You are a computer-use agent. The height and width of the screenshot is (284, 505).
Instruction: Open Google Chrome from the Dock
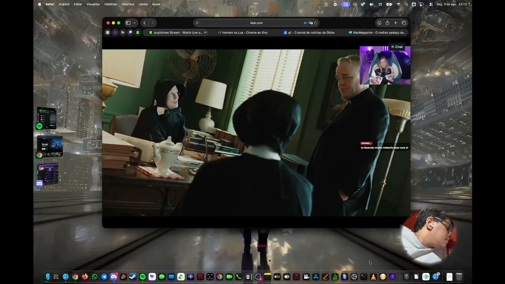click(x=75, y=277)
